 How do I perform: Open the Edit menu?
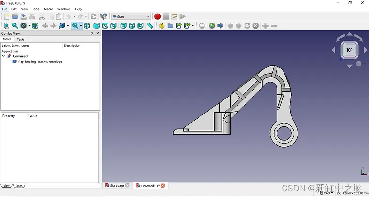pos(14,9)
